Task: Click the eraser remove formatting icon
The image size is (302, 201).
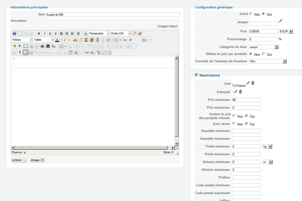Action: (x=134, y=33)
